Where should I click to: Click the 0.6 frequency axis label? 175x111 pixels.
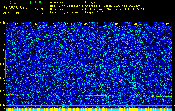3,105
